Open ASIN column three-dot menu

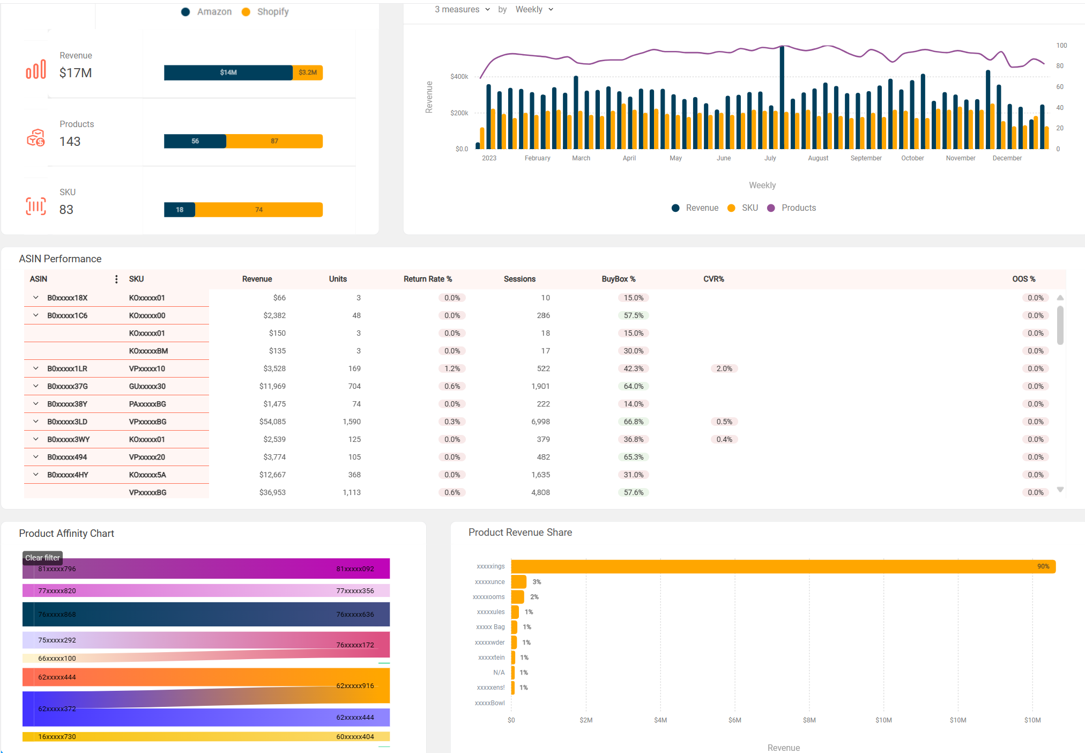click(116, 279)
